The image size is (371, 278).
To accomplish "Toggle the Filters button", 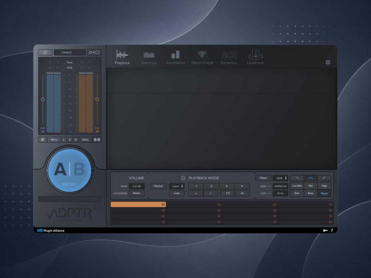I will pyautogui.click(x=263, y=178).
